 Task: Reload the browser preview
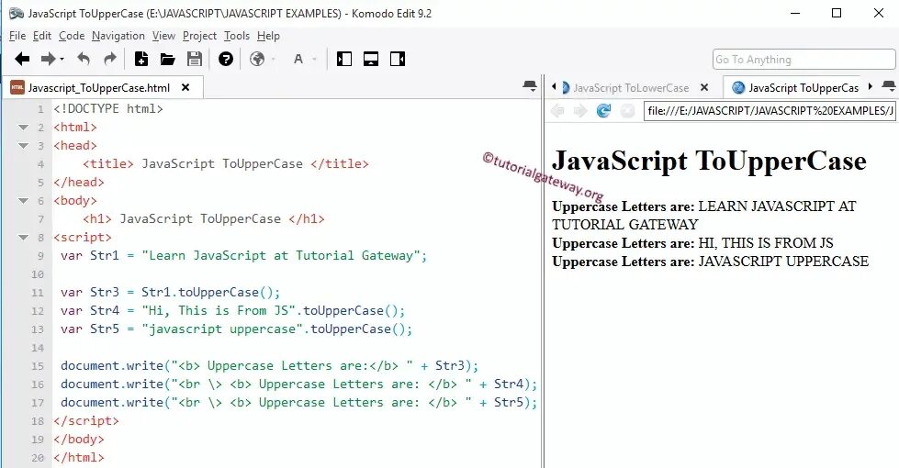click(x=603, y=110)
